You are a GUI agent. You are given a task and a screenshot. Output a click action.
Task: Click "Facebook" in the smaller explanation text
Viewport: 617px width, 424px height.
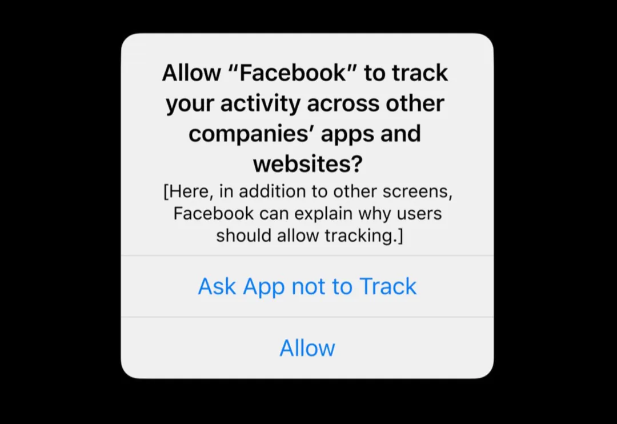[214, 213]
